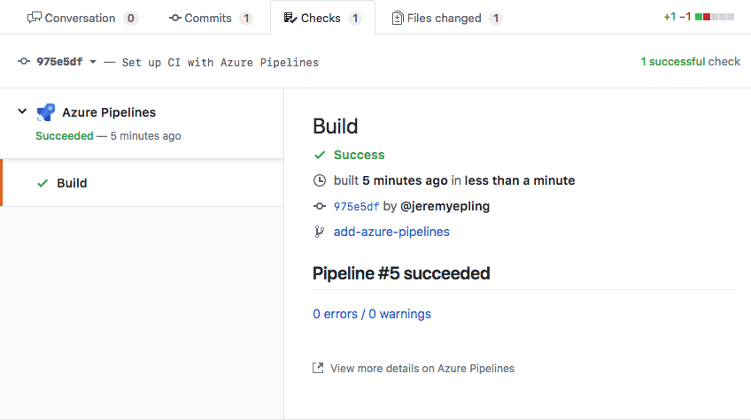
Task: Click the Pipeline #5 succeeded heading
Action: (401, 273)
